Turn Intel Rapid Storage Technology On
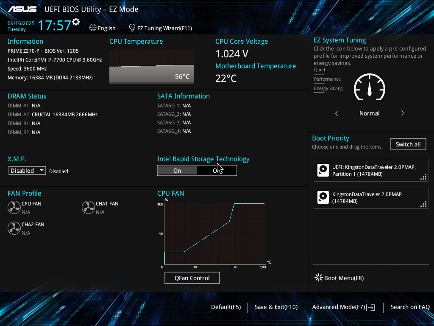This screenshot has width=434, height=326. click(x=177, y=171)
